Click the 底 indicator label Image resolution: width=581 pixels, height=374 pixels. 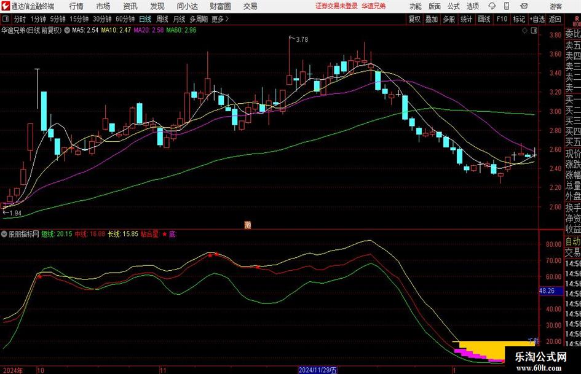click(x=173, y=234)
